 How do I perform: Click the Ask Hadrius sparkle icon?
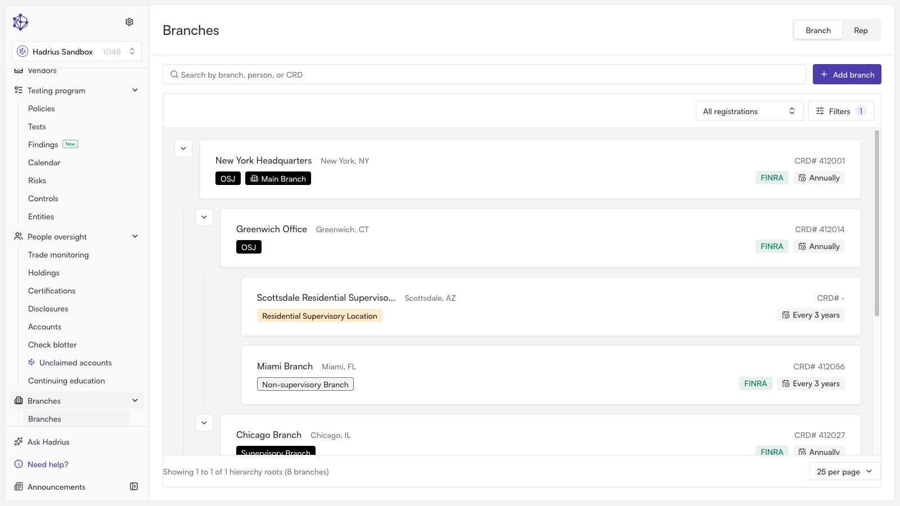tap(19, 441)
